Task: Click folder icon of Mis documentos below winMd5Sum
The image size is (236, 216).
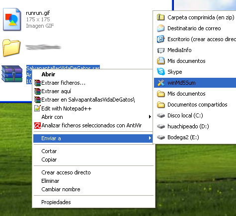Action: tap(160, 94)
